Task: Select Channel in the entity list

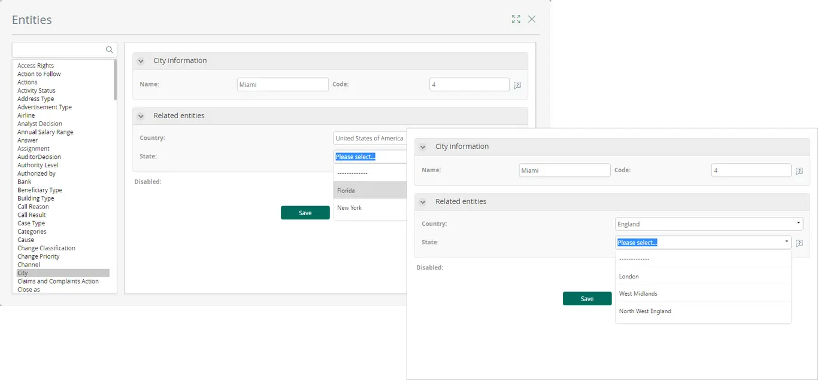Action: (x=29, y=265)
